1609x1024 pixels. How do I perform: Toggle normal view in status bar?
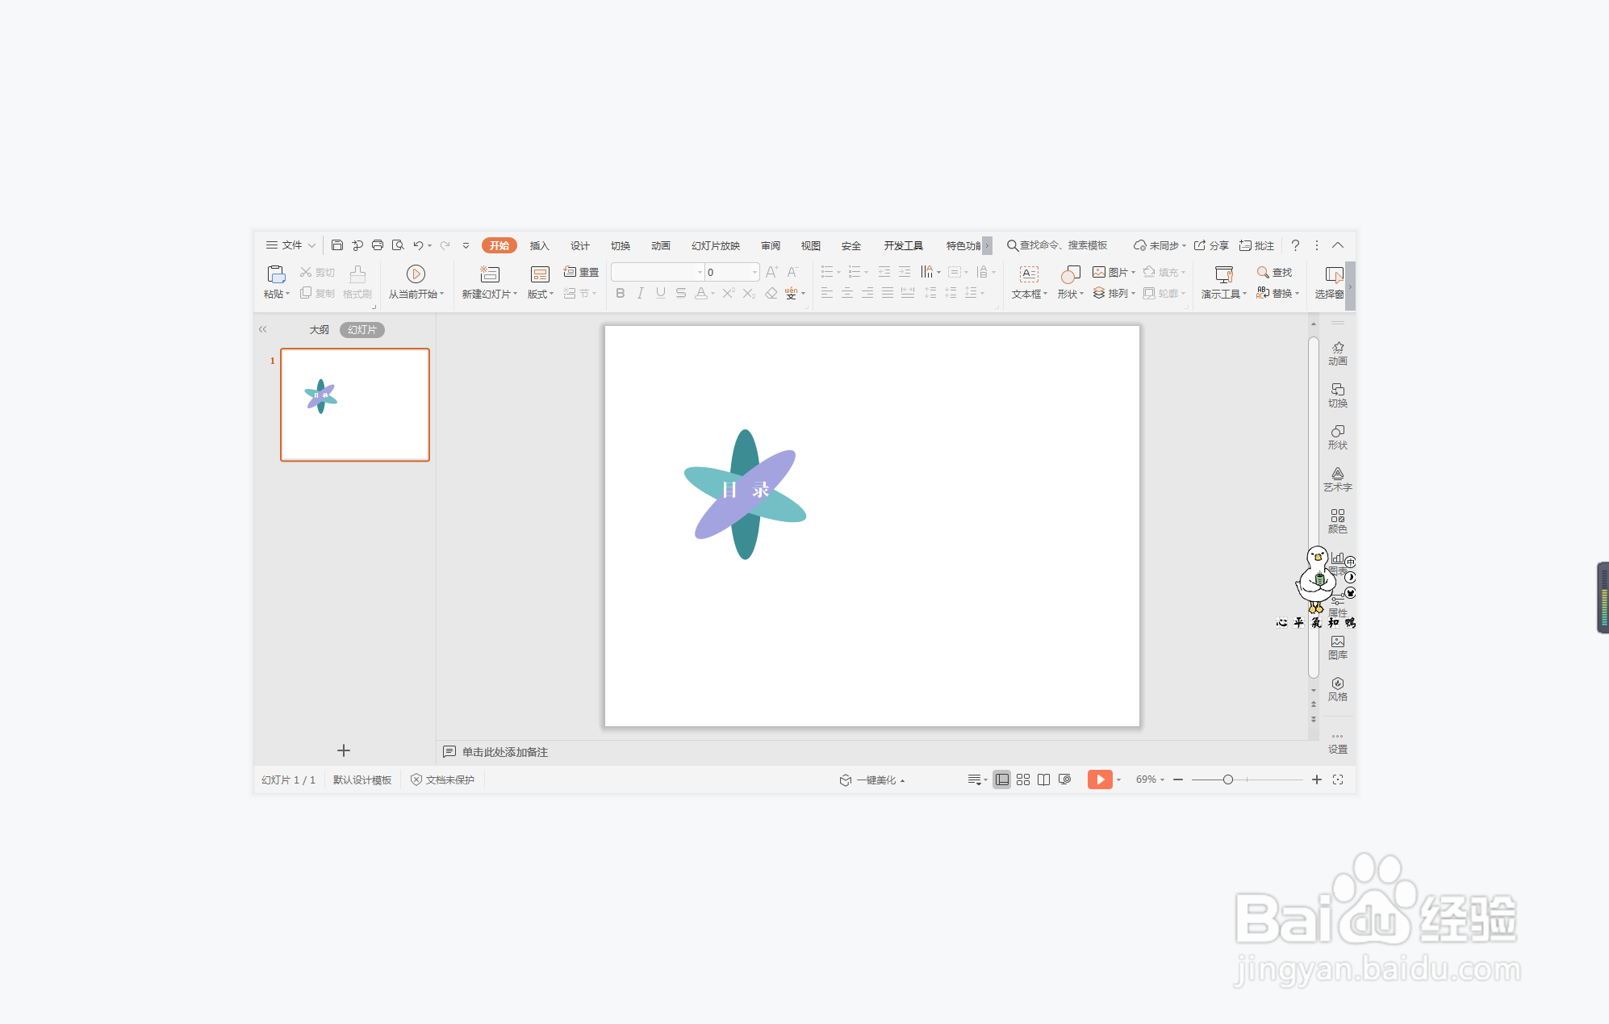point(1001,779)
